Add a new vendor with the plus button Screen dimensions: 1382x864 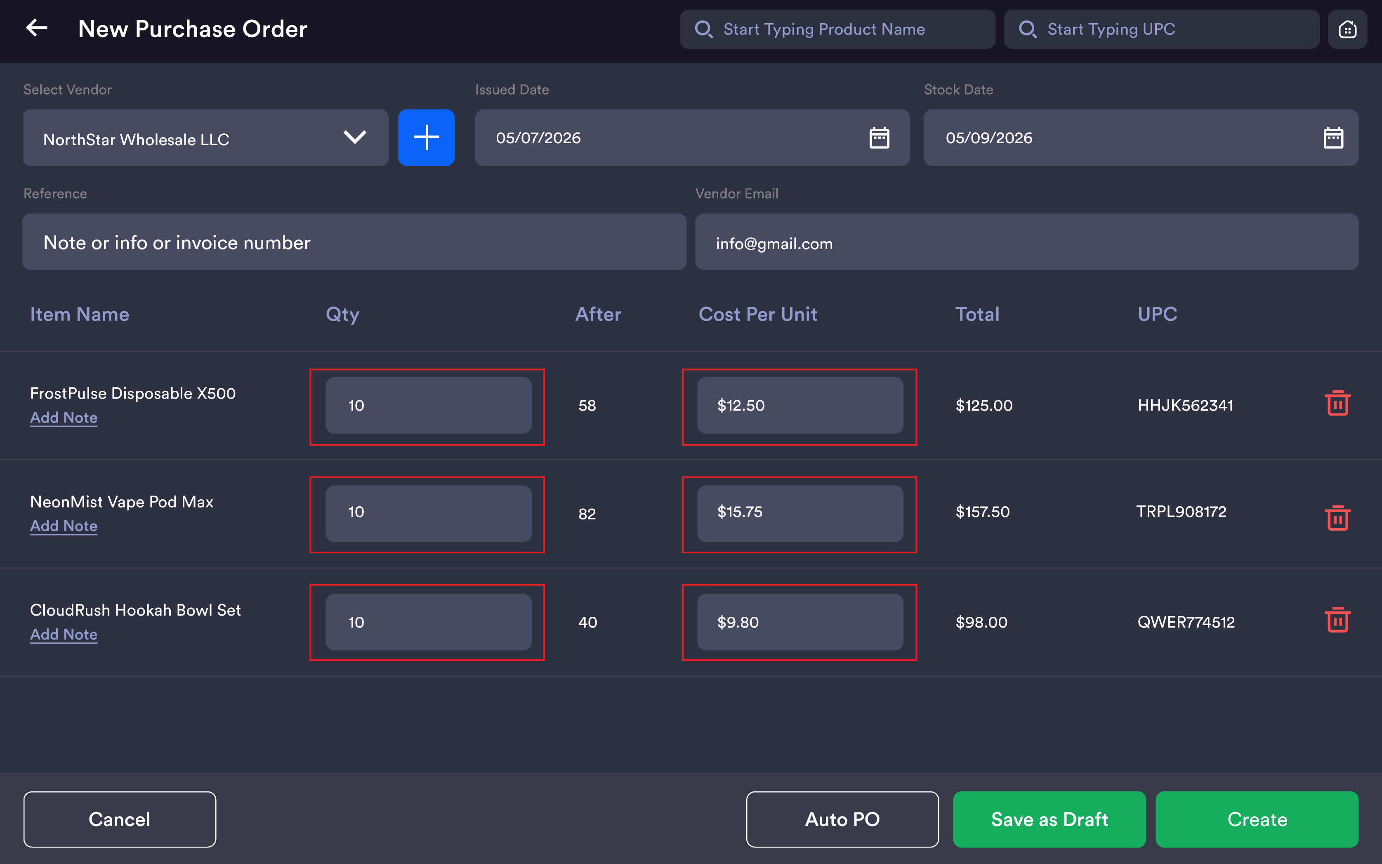coord(426,138)
